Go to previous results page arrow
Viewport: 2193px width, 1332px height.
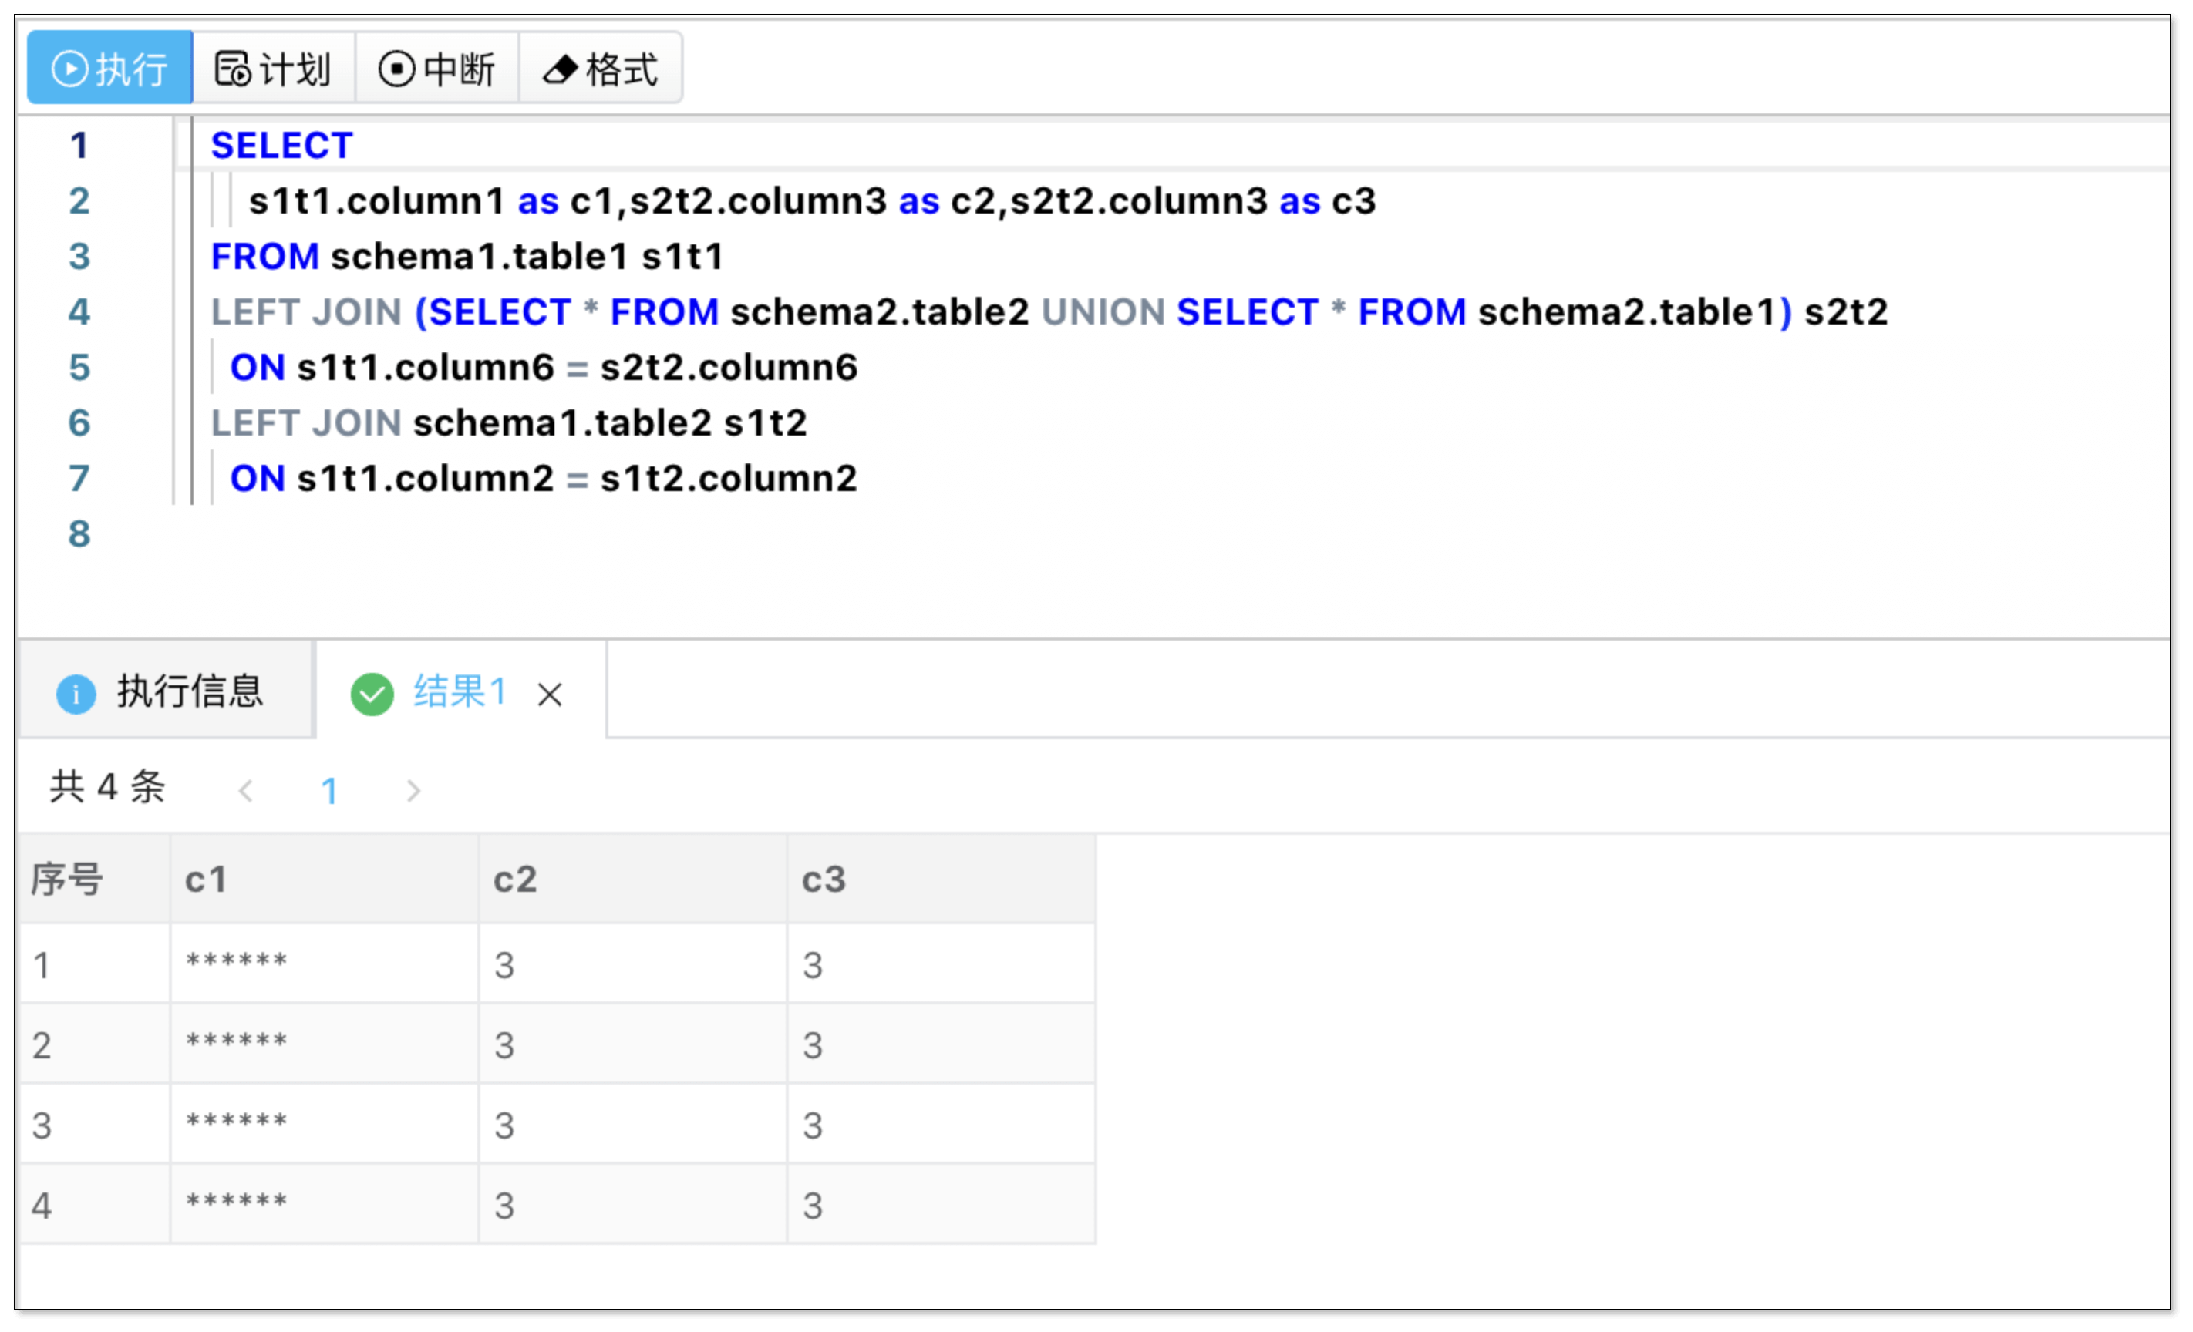point(247,790)
